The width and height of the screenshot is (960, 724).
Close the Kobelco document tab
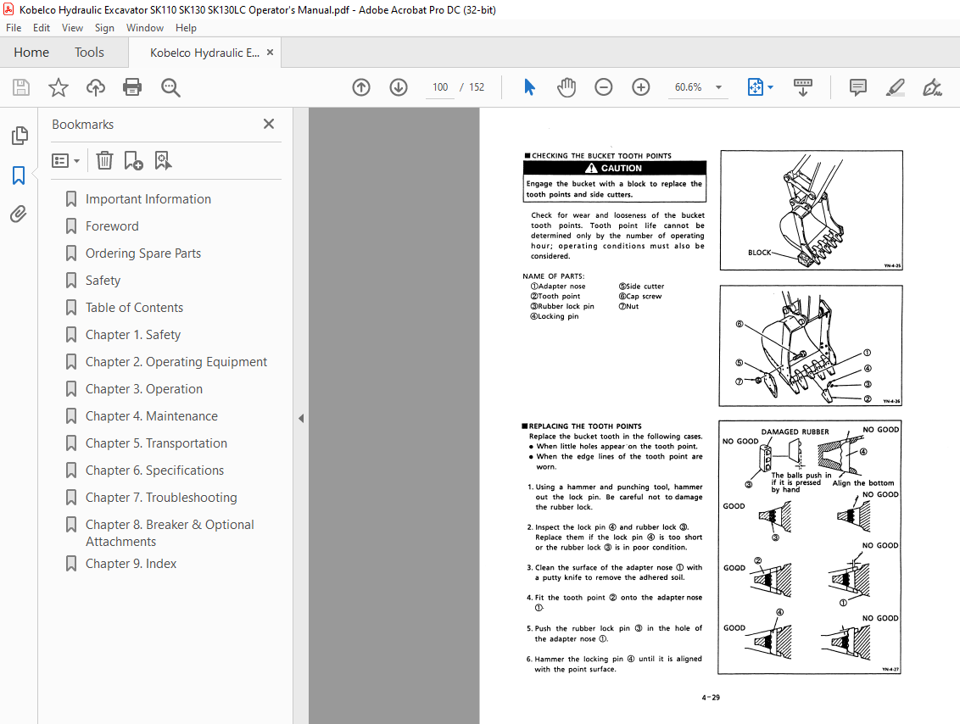[270, 53]
